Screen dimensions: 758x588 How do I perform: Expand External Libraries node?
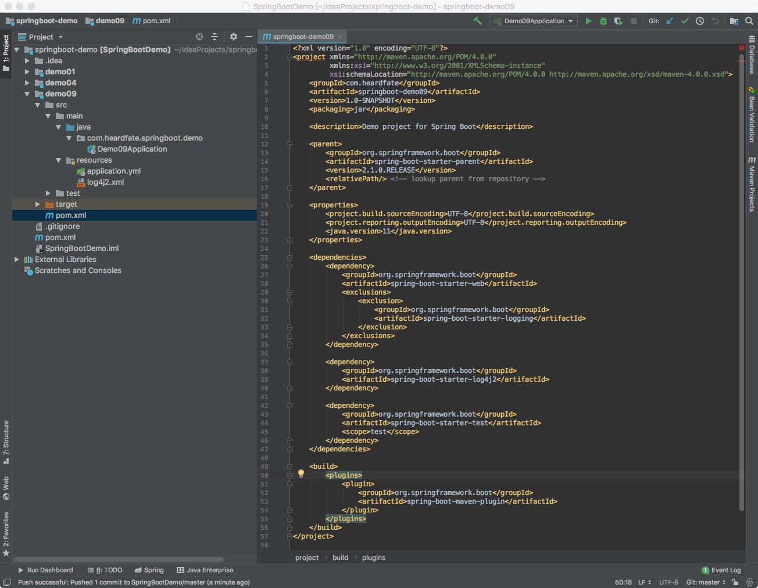click(16, 260)
